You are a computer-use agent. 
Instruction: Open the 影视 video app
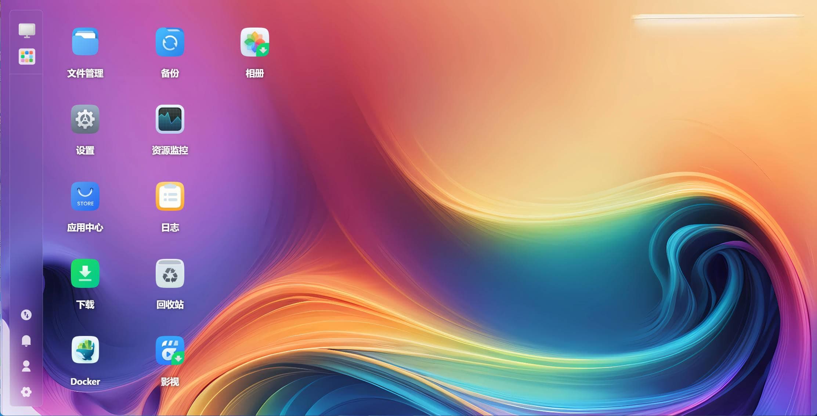click(x=170, y=350)
